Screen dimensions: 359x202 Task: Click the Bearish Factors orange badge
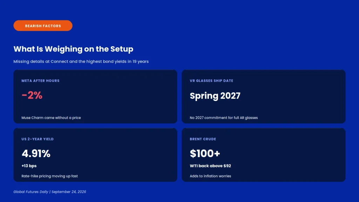pyautogui.click(x=43, y=26)
